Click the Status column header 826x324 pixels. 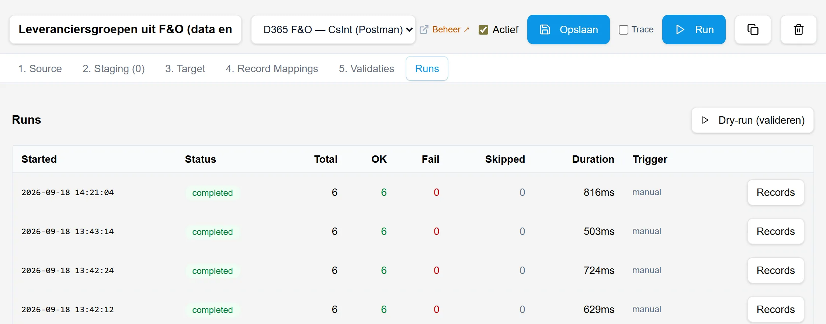(x=200, y=159)
